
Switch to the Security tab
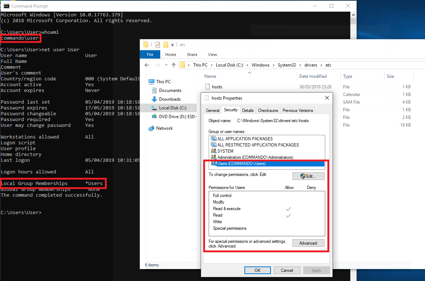pyautogui.click(x=231, y=110)
